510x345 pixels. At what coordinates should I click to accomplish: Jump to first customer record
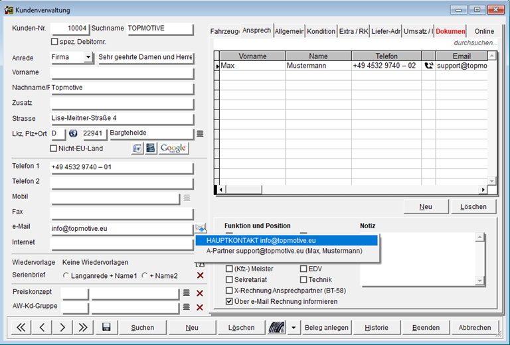21,328
